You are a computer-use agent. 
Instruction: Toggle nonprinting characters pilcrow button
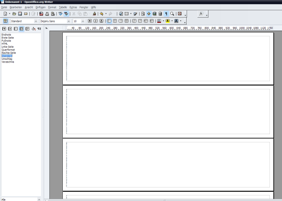[x=166, y=14]
